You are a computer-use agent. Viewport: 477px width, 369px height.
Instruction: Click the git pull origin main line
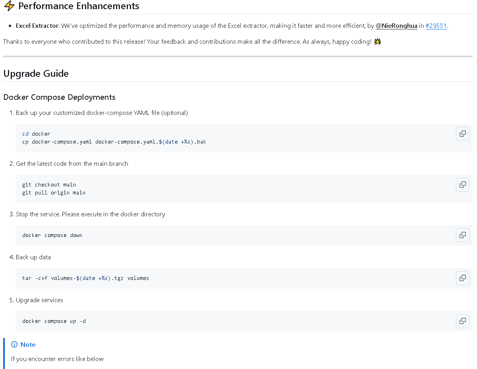[54, 192]
